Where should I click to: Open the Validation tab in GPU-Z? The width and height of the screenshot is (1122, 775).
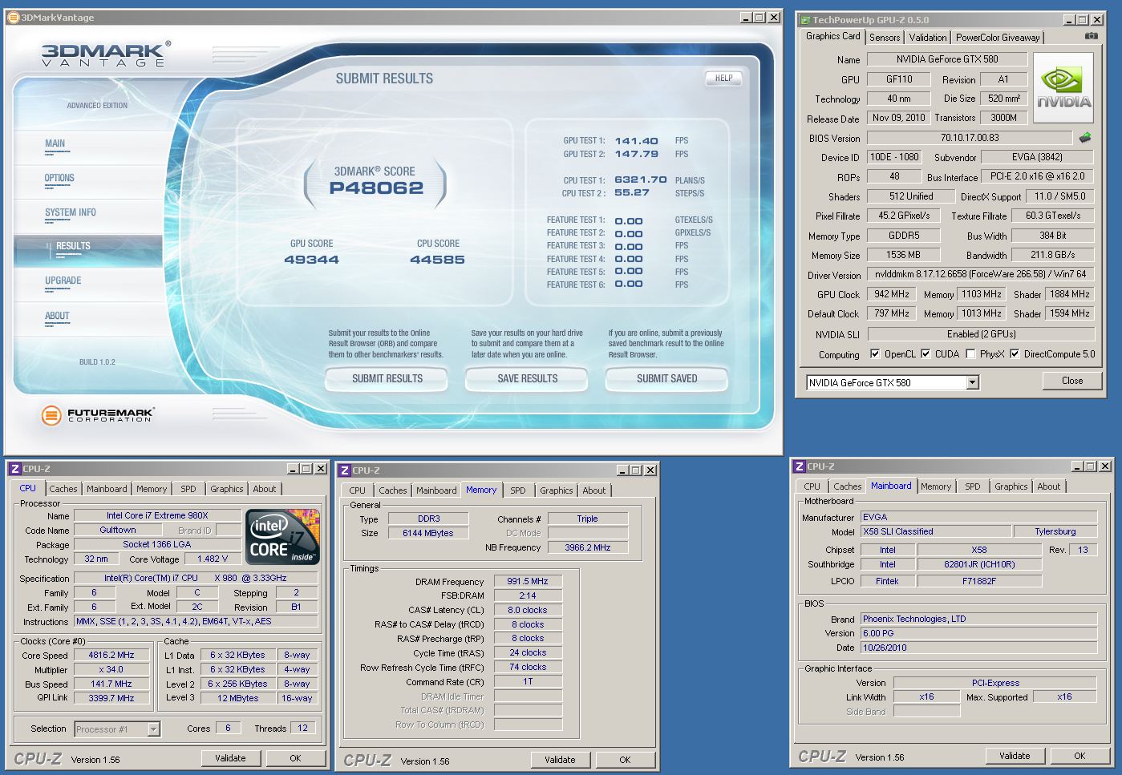point(928,38)
